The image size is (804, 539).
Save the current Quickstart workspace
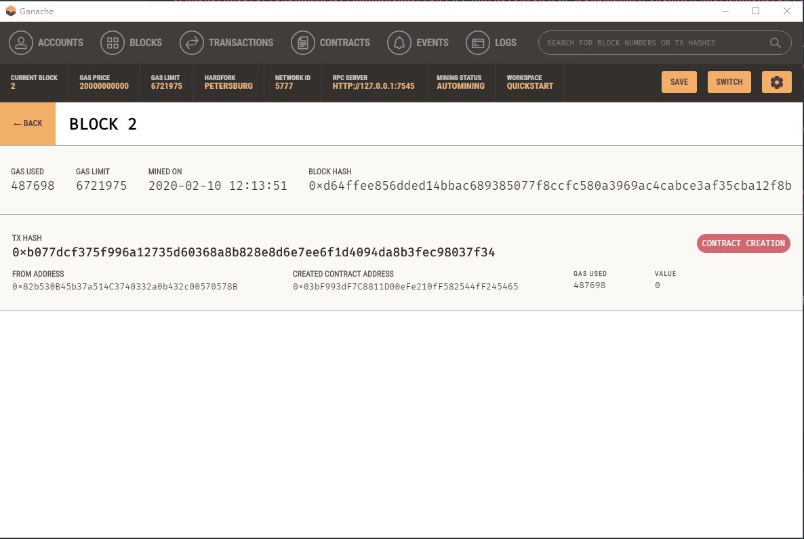[x=679, y=81]
